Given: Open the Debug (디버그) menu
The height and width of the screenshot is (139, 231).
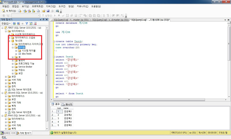Looking at the screenshot, I should click(x=51, y=6).
